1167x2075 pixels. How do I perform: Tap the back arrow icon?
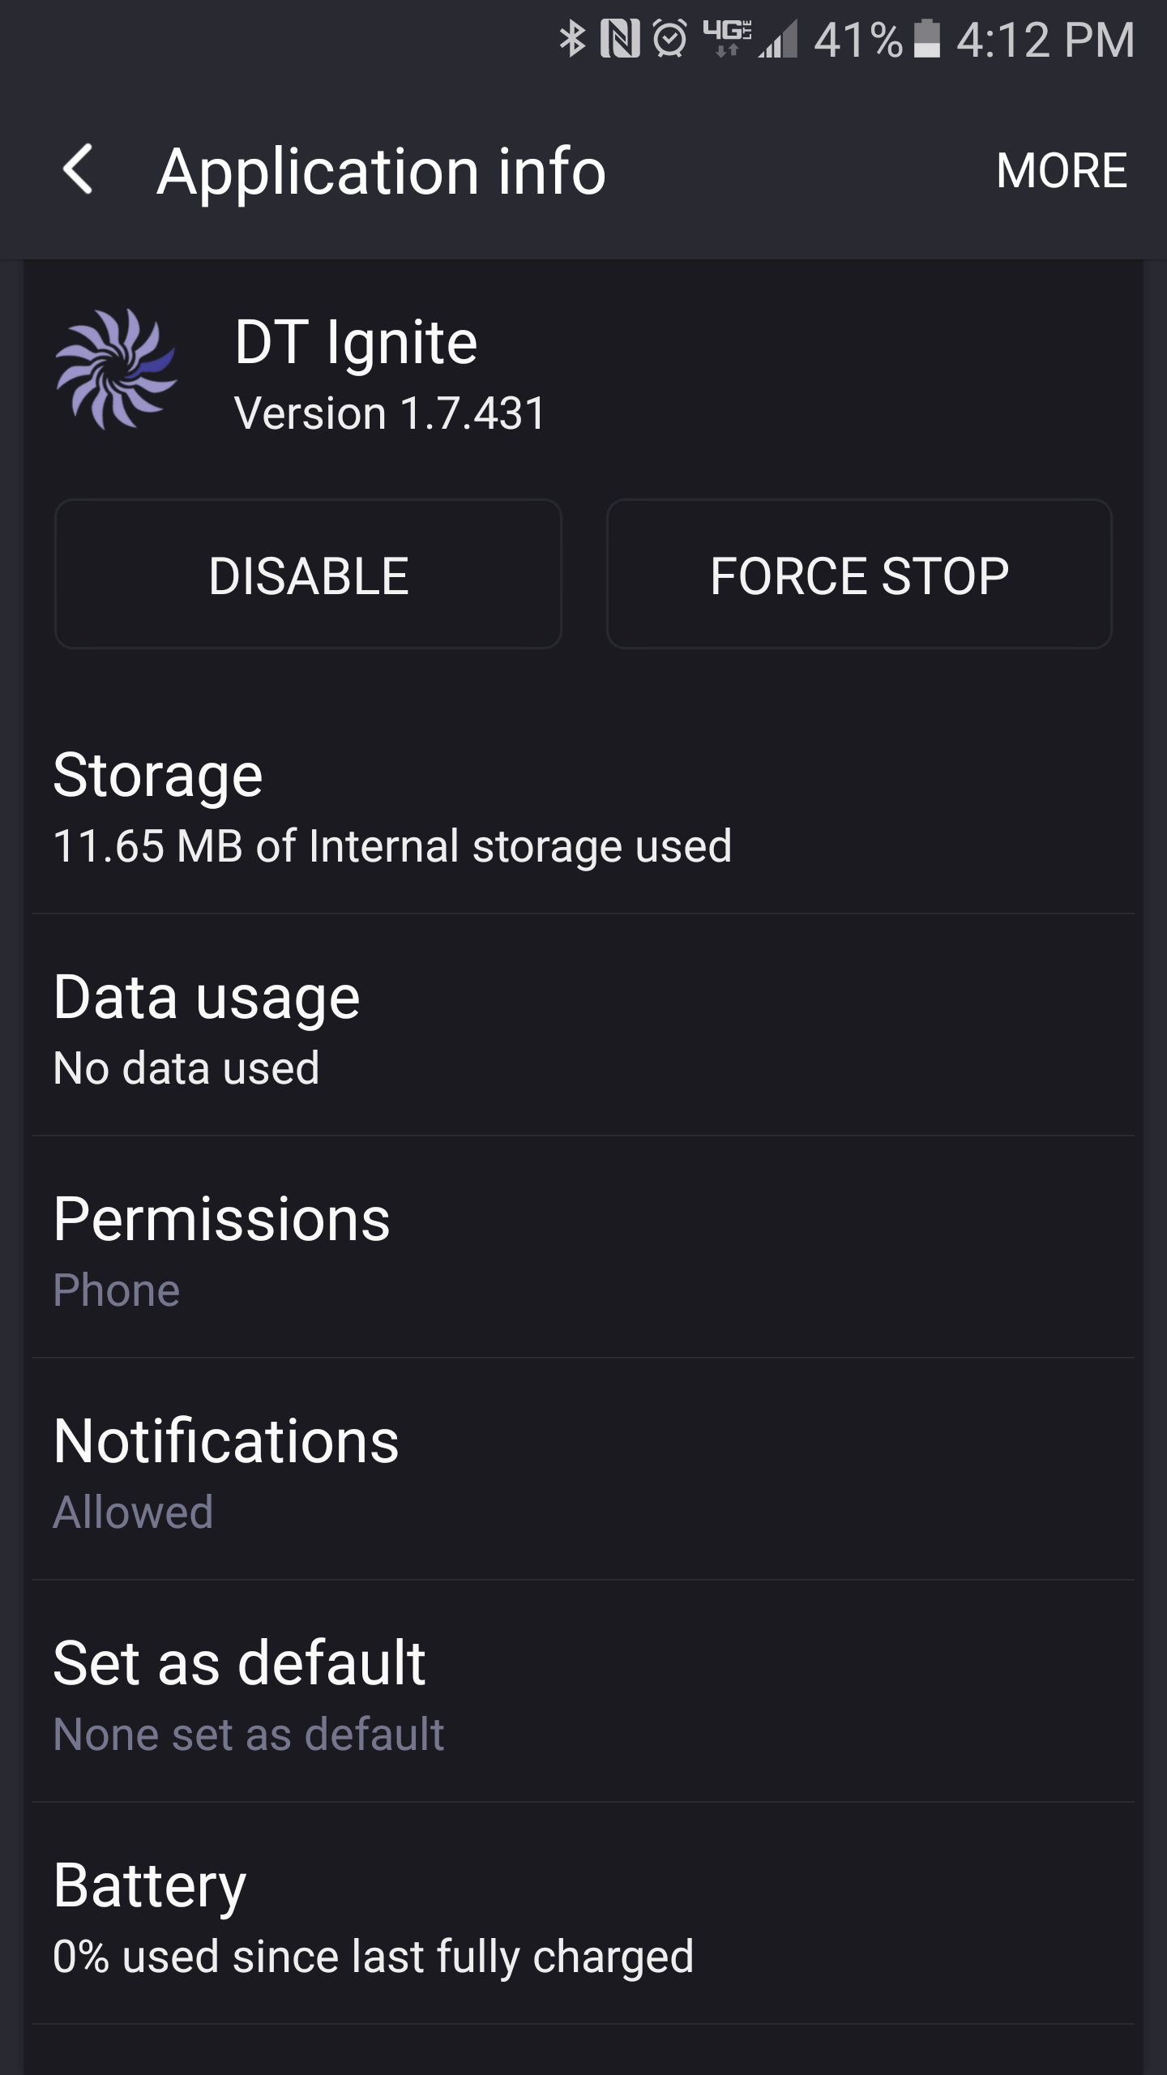[79, 170]
